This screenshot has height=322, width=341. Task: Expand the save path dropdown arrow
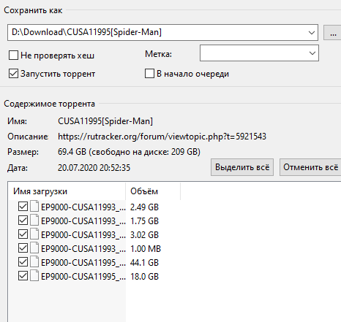coord(311,32)
